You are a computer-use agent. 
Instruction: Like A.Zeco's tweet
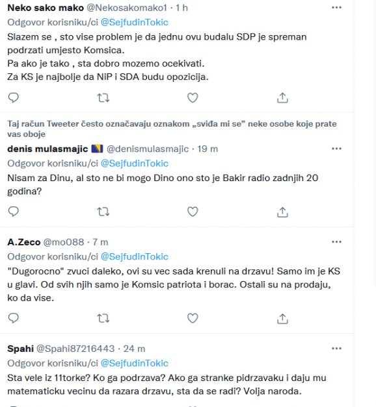pos(193,318)
